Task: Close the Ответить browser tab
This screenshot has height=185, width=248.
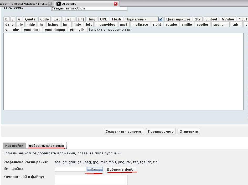Action: click(116, 4)
